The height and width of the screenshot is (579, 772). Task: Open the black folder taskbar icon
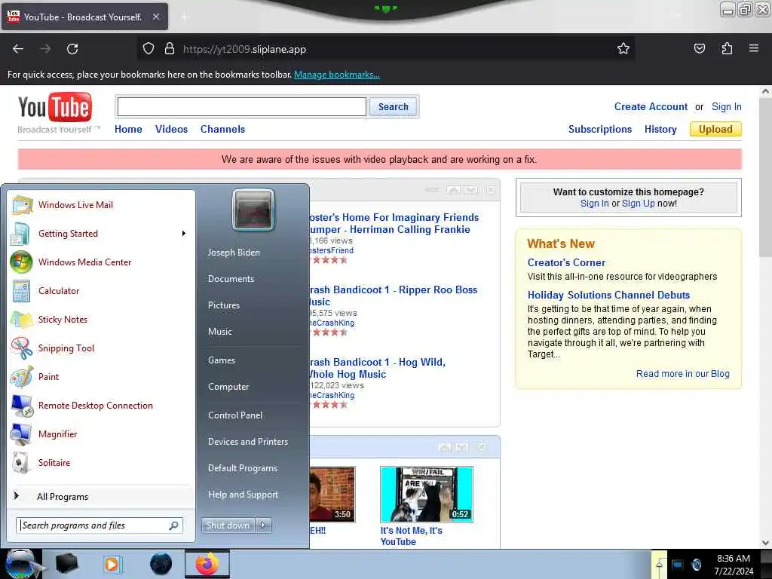tap(67, 564)
